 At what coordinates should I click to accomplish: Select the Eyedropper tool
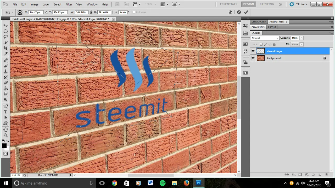tap(5, 54)
